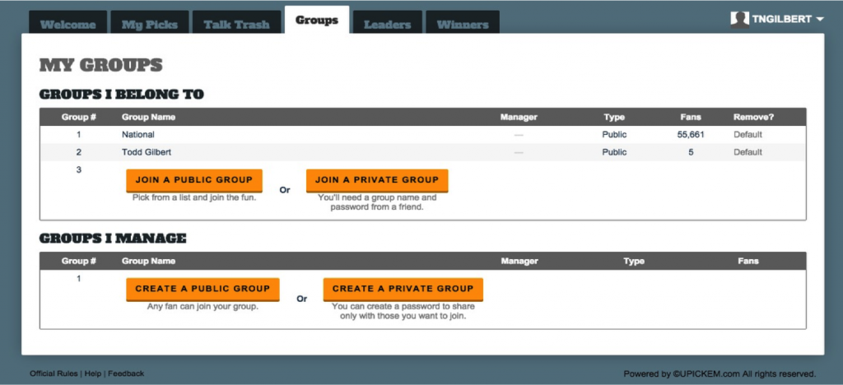The image size is (843, 385).
Task: Open the My Picks tab
Action: [x=150, y=24]
